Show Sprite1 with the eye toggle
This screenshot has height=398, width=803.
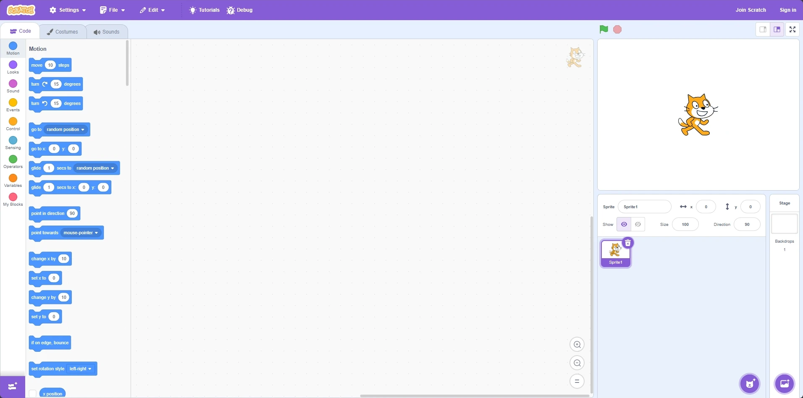624,224
